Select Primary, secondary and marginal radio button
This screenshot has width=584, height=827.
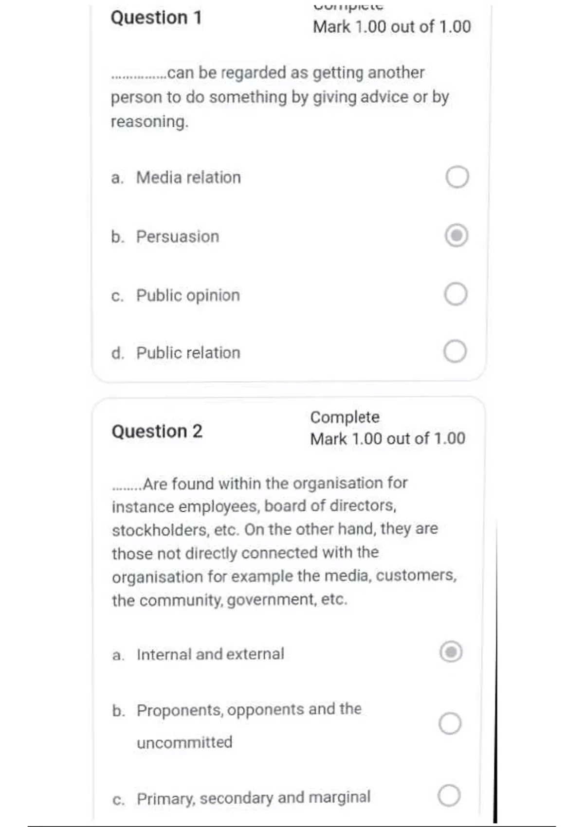coord(449,796)
